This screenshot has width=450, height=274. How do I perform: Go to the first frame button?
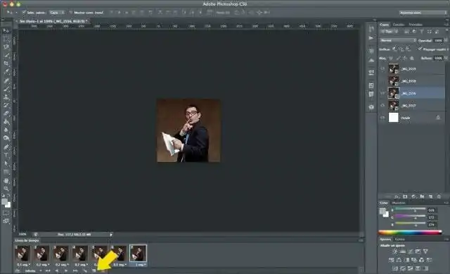48,270
